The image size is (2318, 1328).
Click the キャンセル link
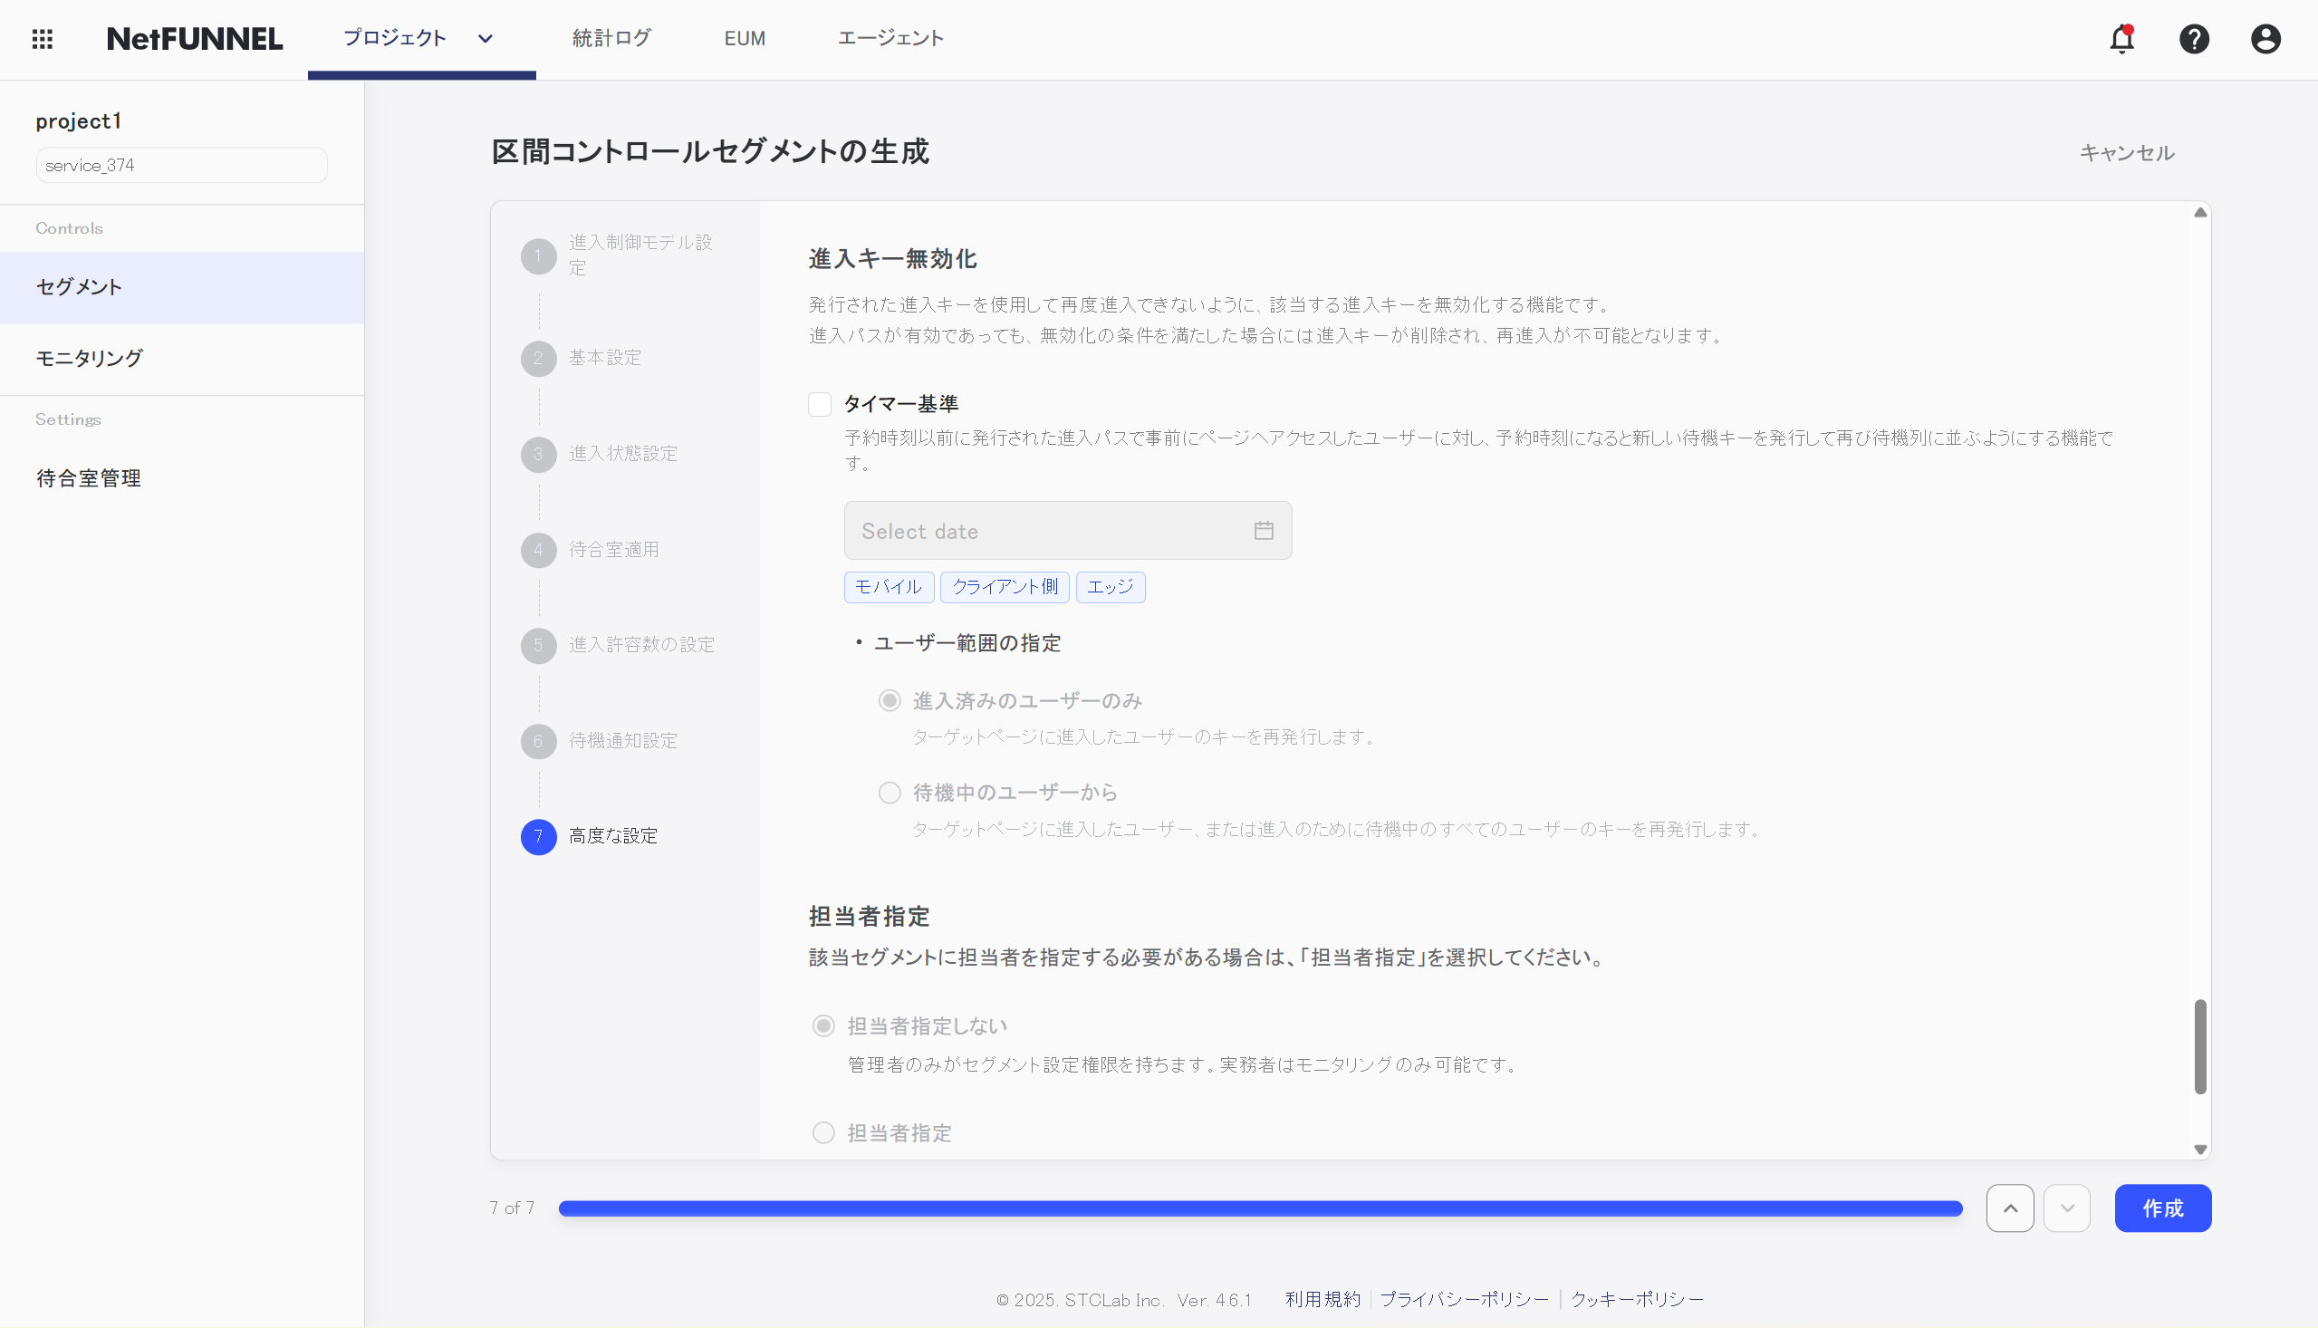pyautogui.click(x=2126, y=152)
